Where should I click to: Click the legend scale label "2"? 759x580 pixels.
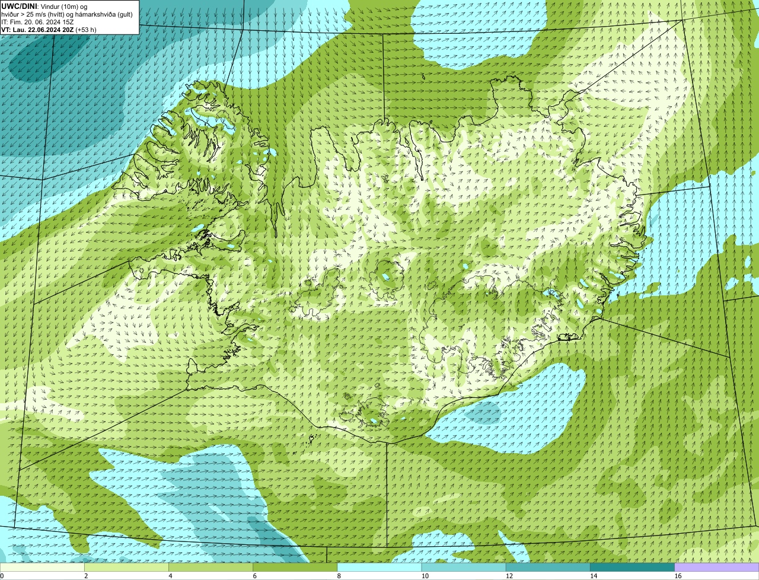[86, 576]
